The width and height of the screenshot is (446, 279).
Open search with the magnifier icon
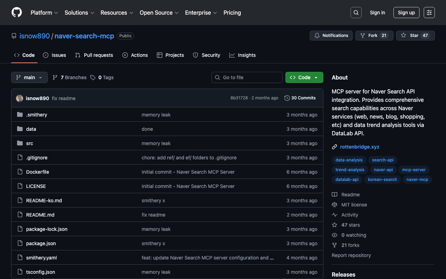pyautogui.click(x=356, y=13)
